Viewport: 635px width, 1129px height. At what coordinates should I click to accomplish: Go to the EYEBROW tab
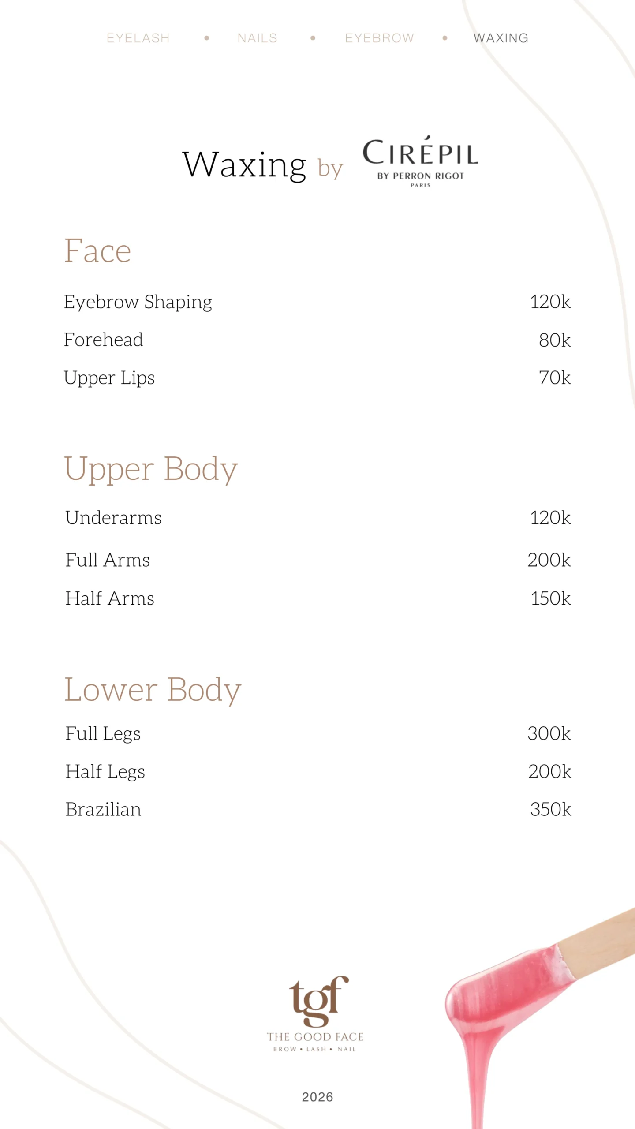(379, 38)
